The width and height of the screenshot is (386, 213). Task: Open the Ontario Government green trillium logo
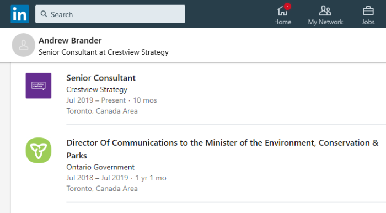[39, 150]
